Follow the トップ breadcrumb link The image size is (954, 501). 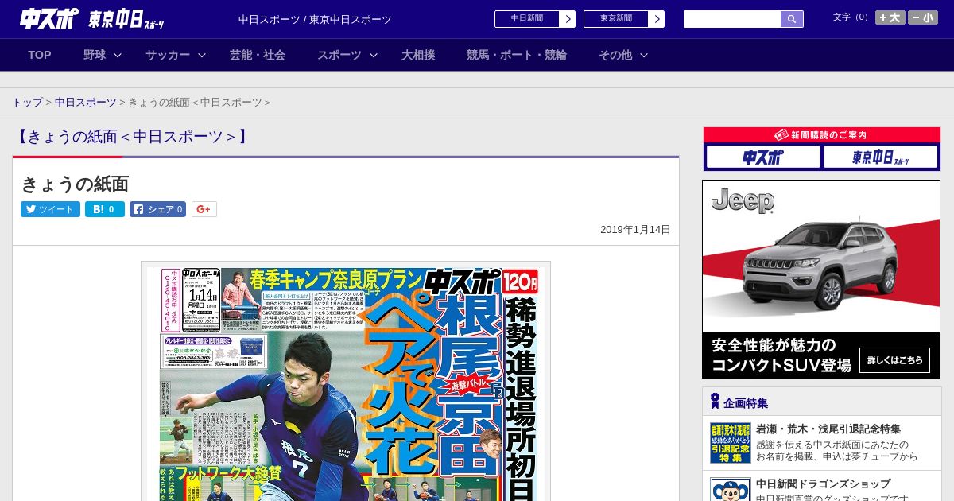(27, 103)
